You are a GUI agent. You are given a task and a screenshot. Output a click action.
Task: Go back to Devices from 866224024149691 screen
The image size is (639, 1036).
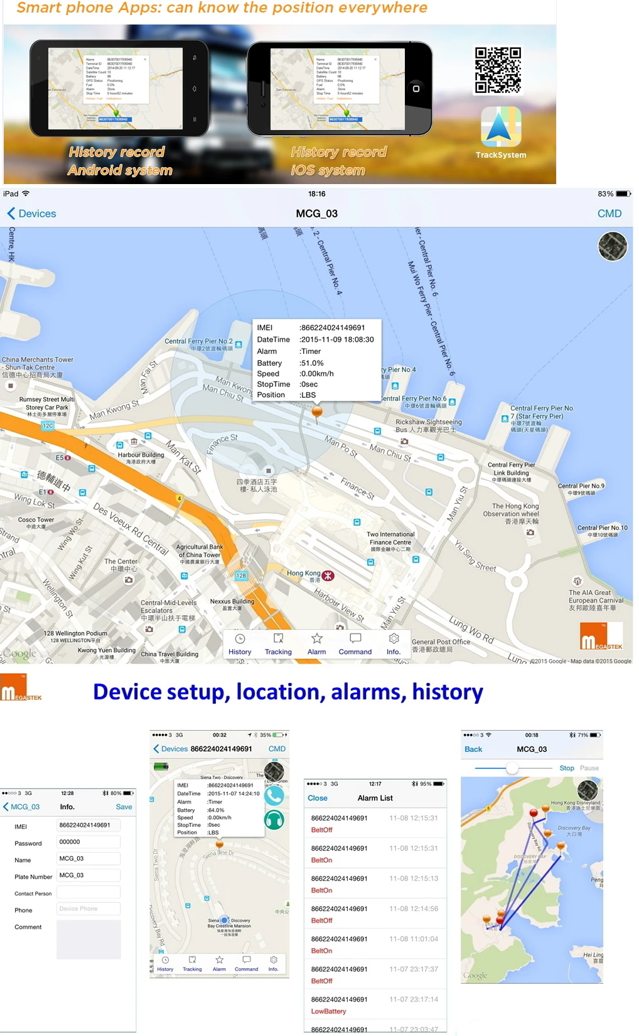point(171,749)
